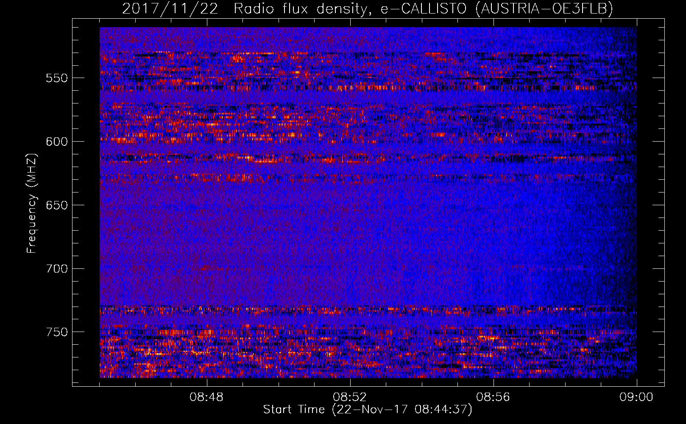Click the 650 frequency tick label
The image size is (686, 424).
(57, 205)
